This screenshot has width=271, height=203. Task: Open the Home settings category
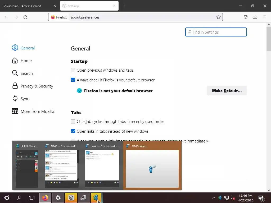pos(22,61)
